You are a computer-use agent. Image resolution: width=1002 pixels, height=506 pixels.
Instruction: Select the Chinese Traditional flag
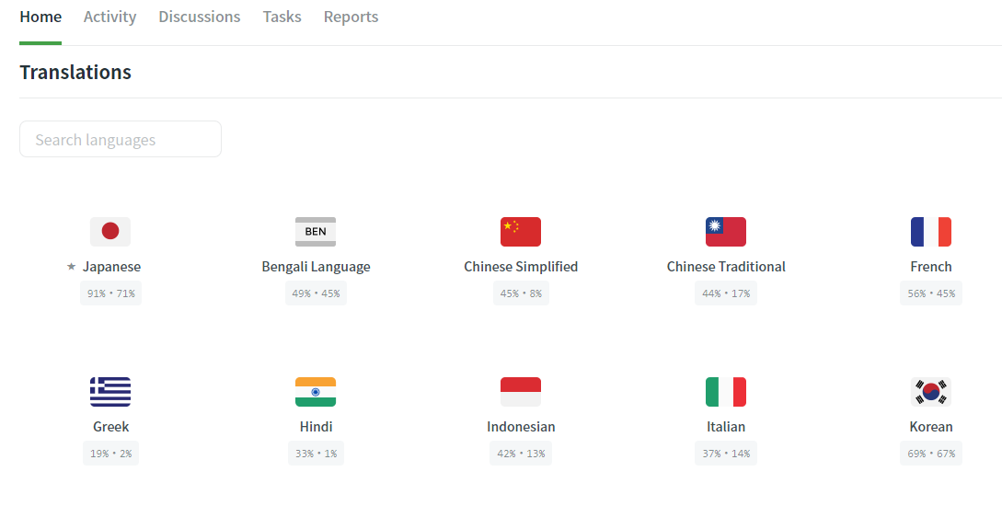point(726,231)
